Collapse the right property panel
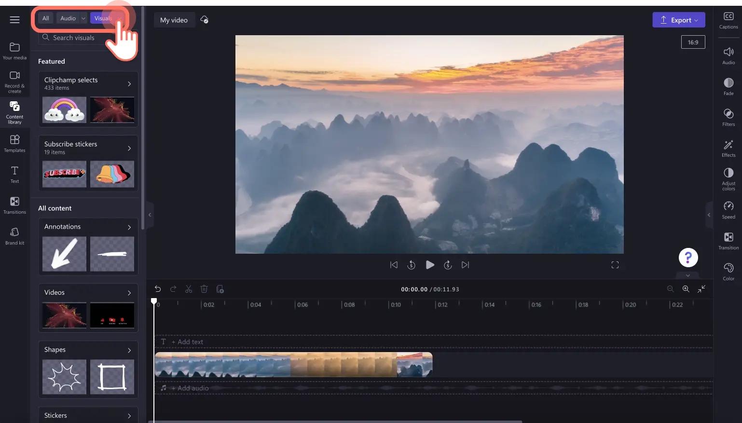 (x=709, y=215)
